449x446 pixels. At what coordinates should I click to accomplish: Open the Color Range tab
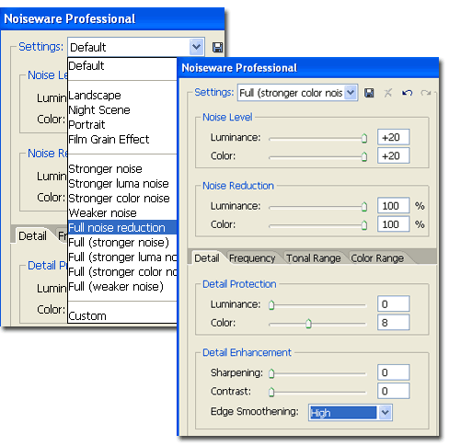pos(377,258)
